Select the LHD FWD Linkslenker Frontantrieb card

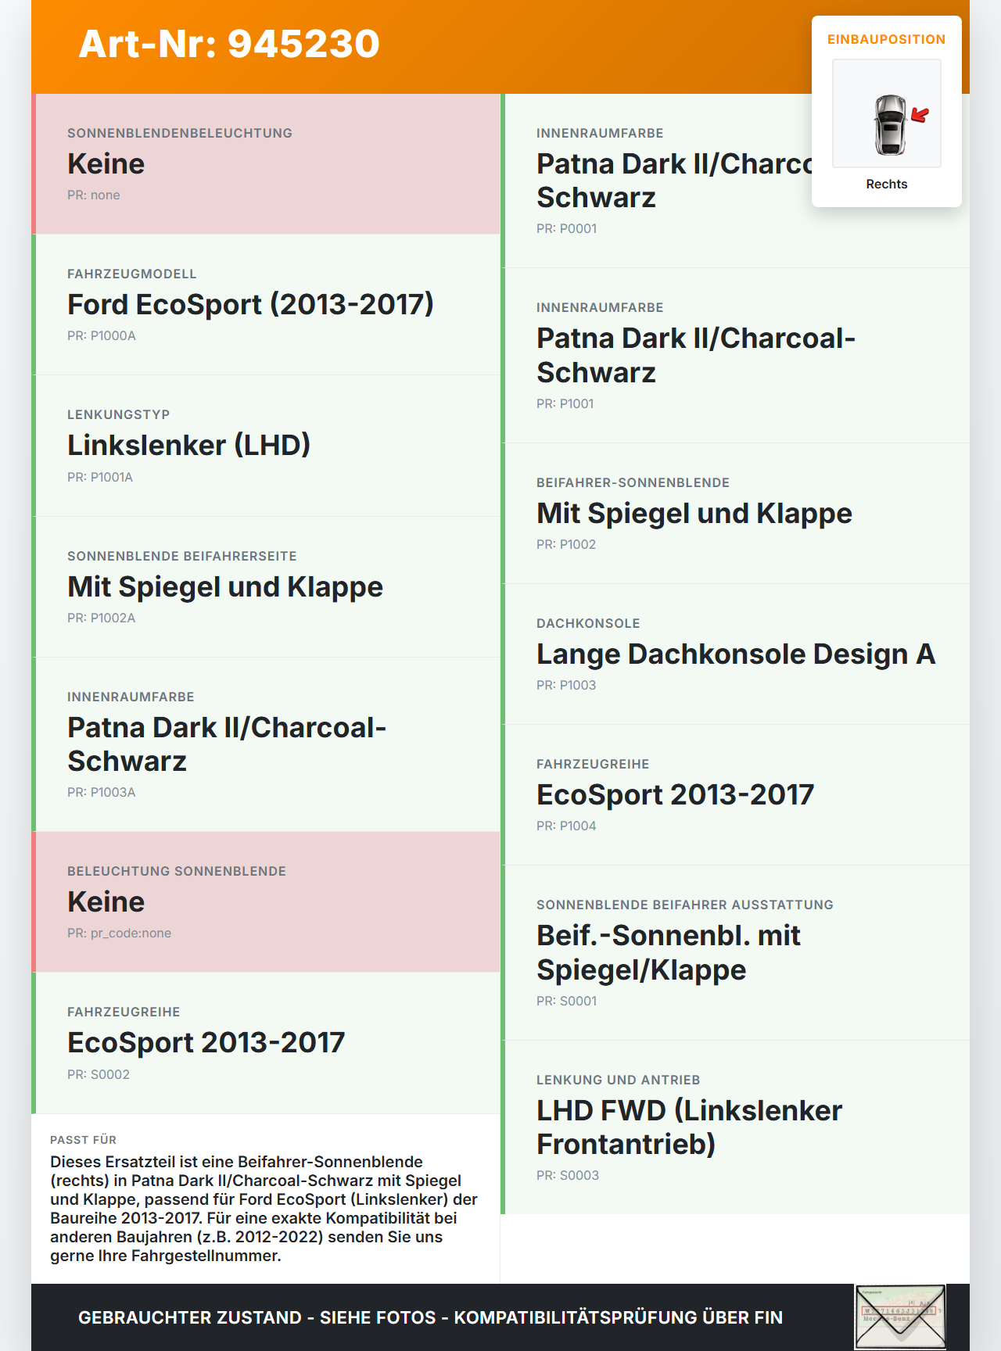click(735, 1127)
